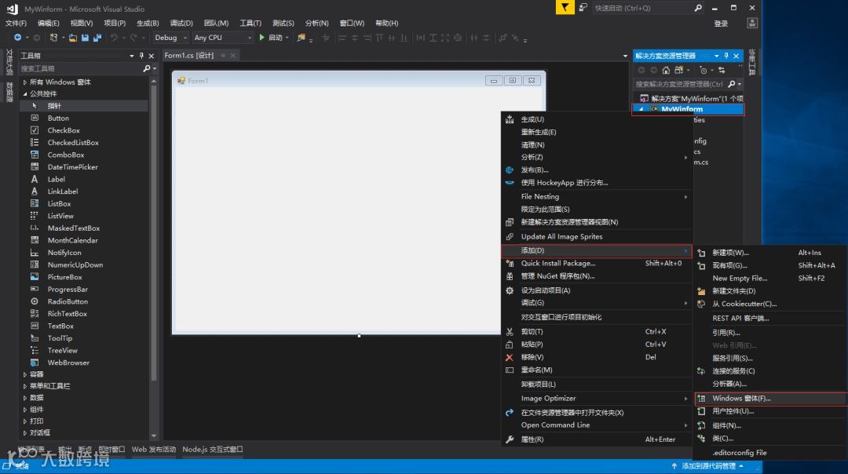Viewport: 848px width, 474px height.
Task: Open the Node.js Interactive Window tab
Action: (x=213, y=449)
